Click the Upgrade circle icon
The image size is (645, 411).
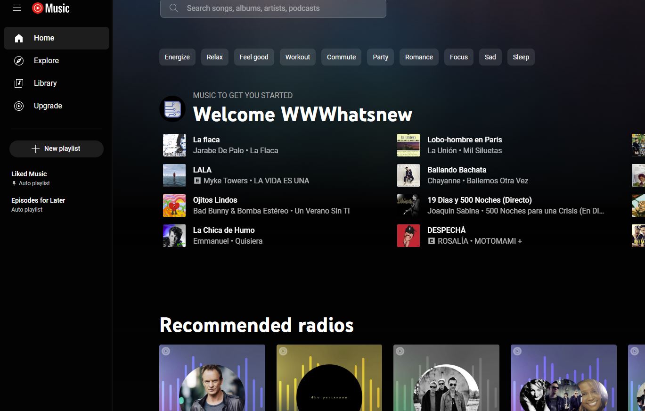19,106
